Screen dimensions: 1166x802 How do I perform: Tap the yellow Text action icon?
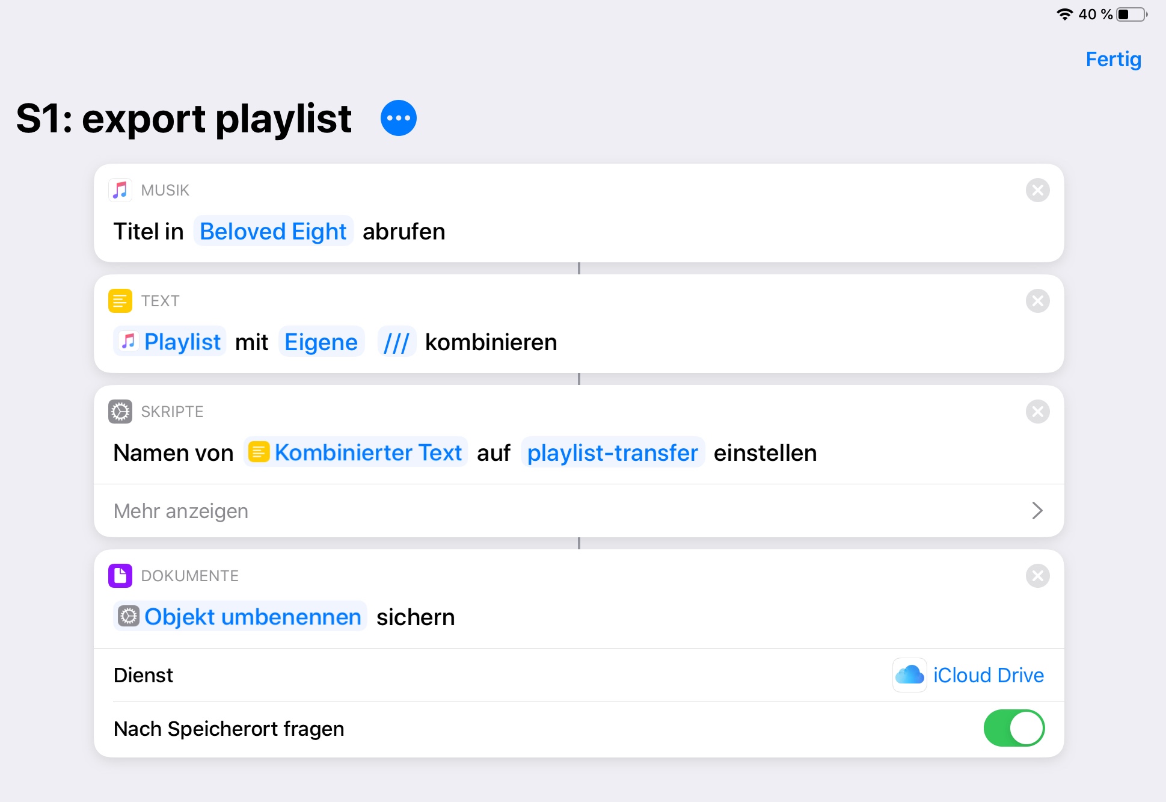click(x=120, y=301)
